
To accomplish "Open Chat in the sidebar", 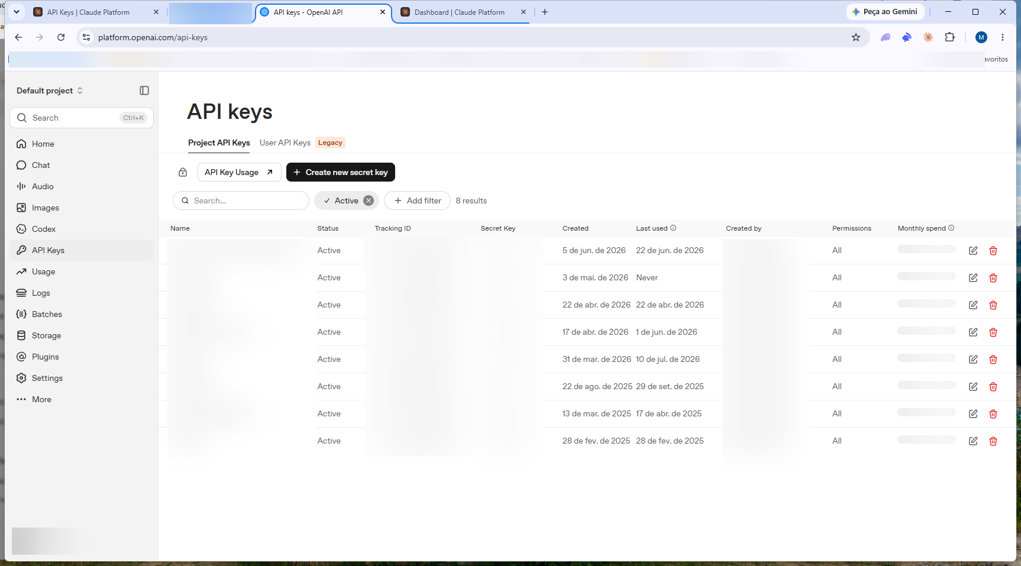I will pyautogui.click(x=82, y=165).
